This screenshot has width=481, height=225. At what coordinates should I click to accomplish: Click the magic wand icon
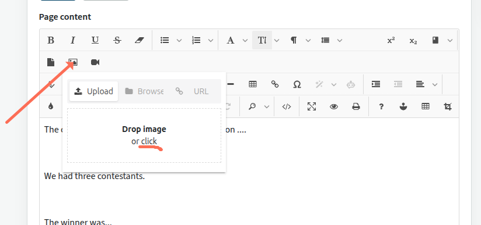pyautogui.click(x=319, y=84)
